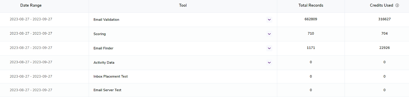Select the 22926 credits used value
This screenshot has width=409, height=97.
pos(384,48)
